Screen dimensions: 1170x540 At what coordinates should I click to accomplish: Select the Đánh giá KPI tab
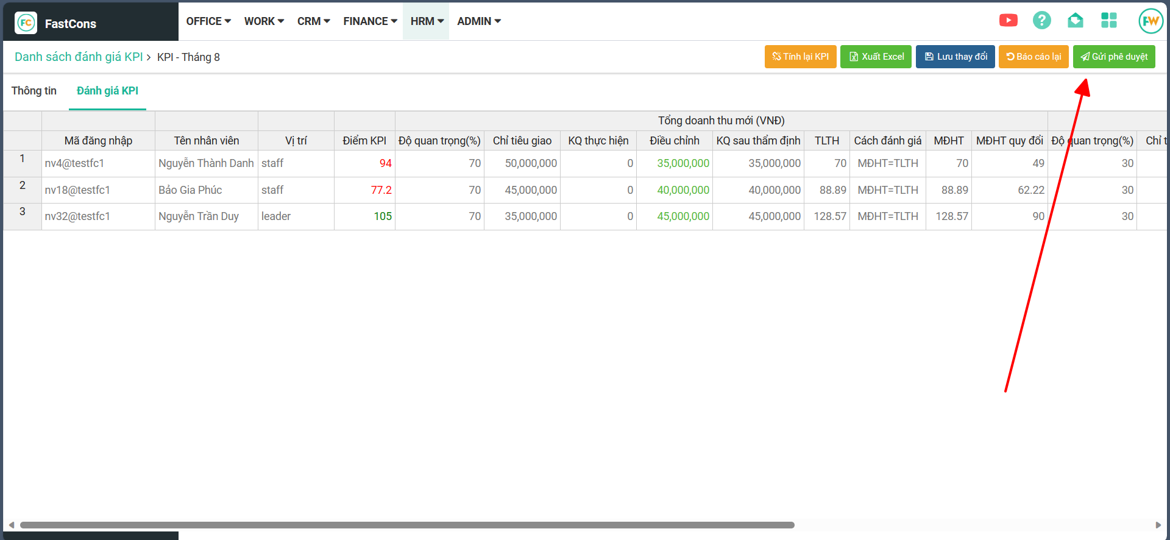(107, 91)
